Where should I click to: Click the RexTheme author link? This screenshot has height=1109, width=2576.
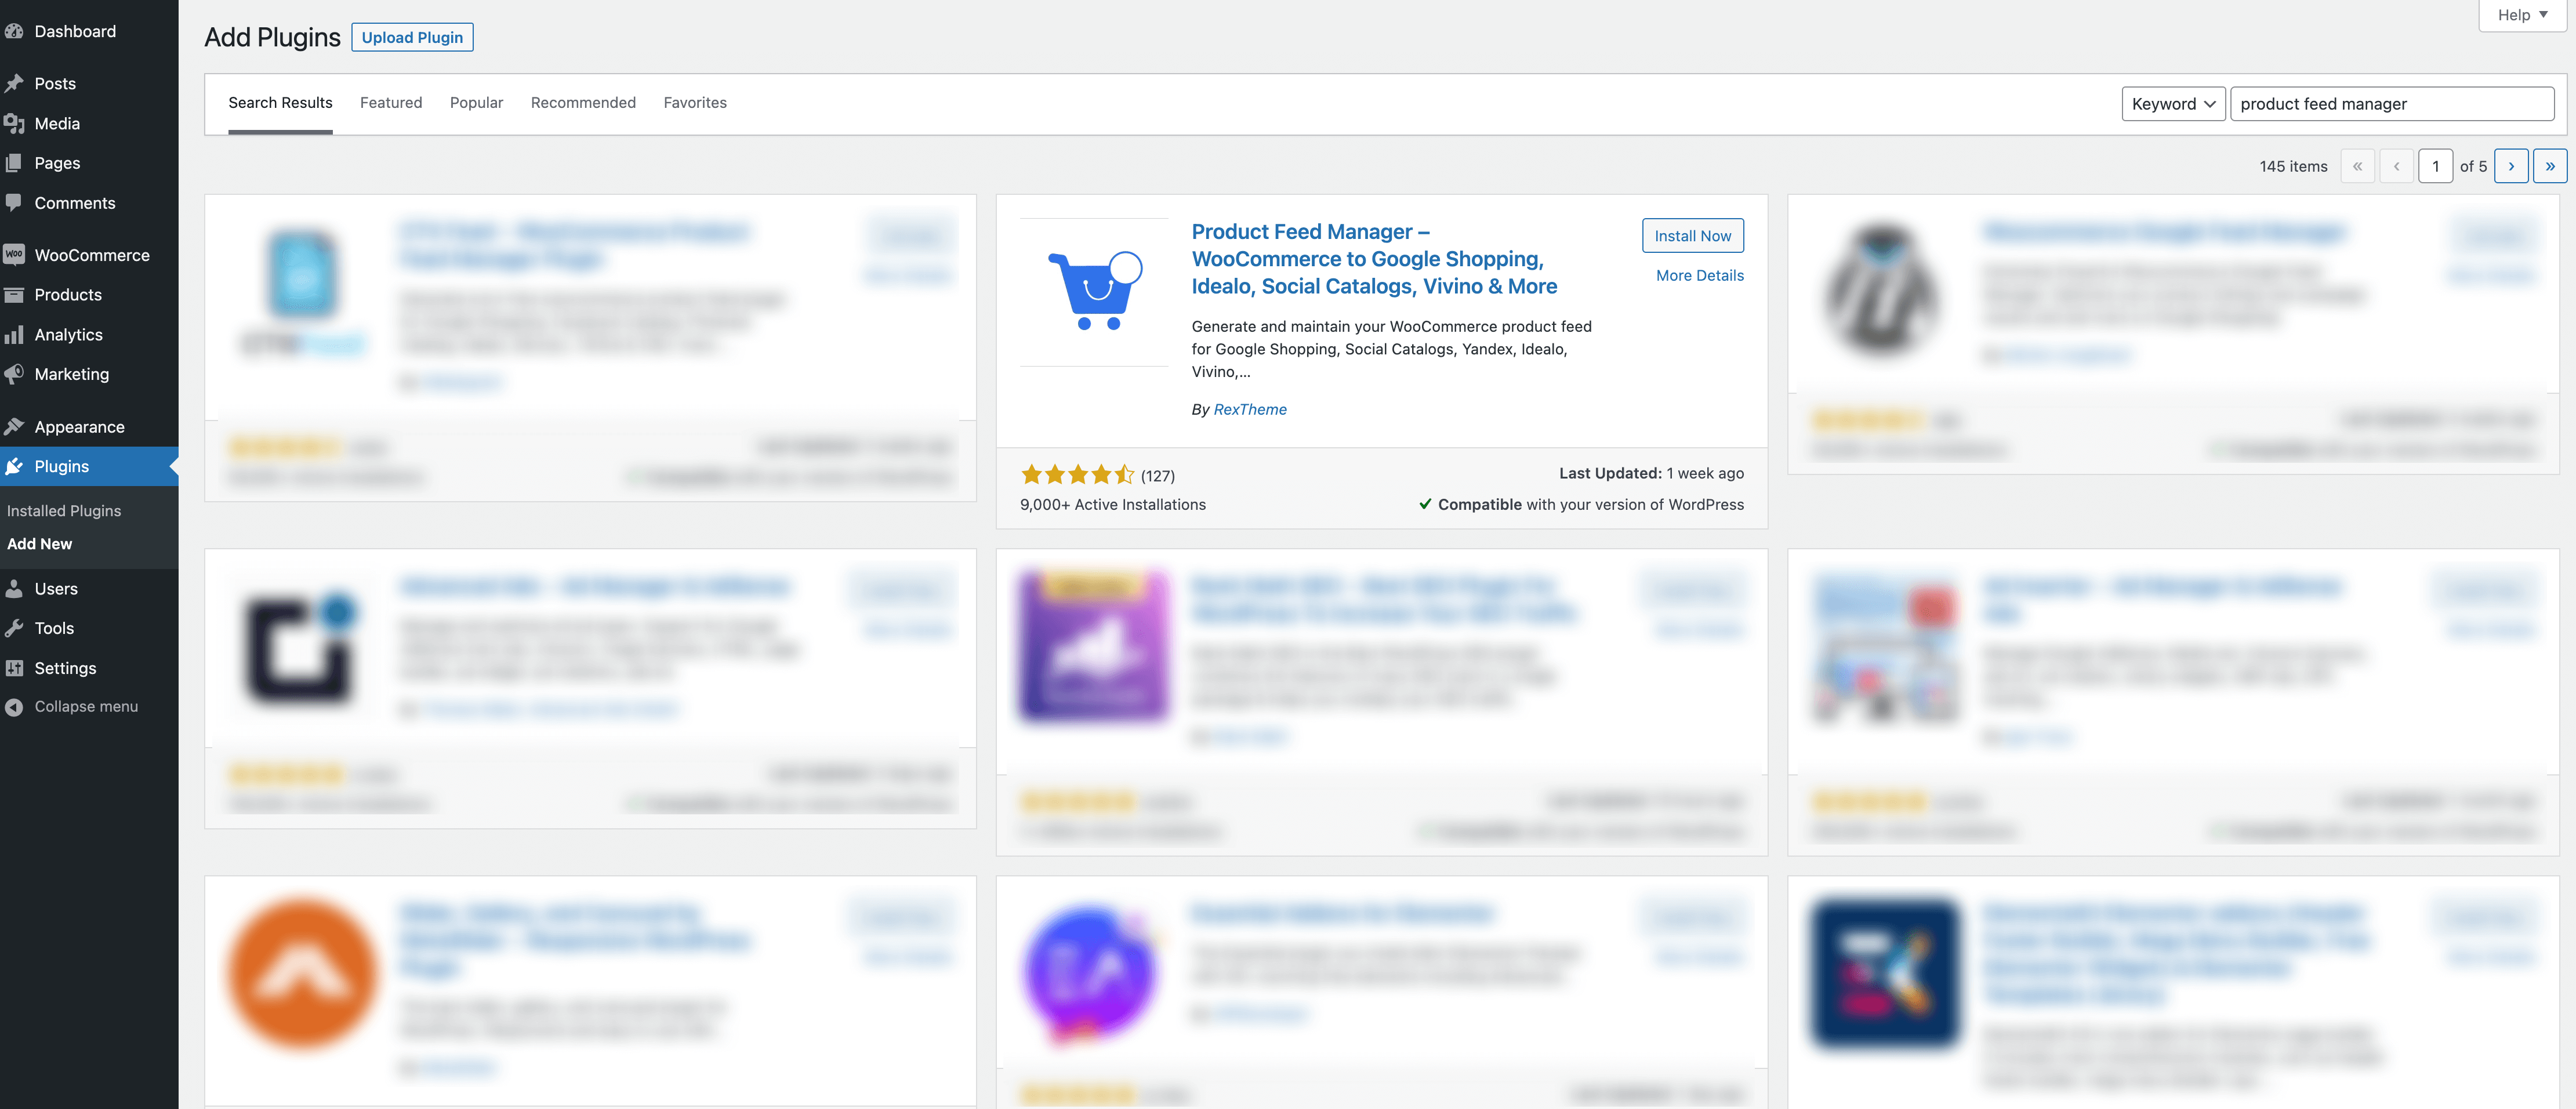[x=1249, y=407]
